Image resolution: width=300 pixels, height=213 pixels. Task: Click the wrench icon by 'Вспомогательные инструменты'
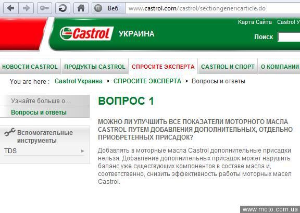10,132
